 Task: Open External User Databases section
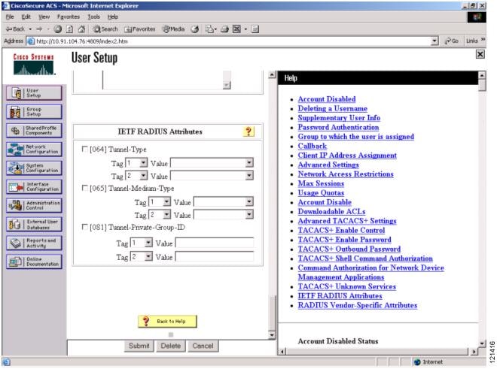(x=34, y=225)
